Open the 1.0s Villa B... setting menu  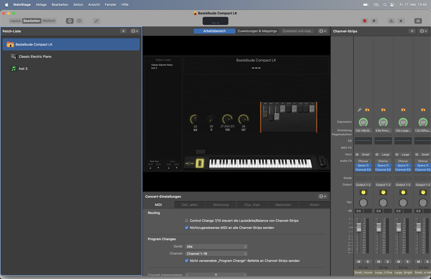coord(363,131)
